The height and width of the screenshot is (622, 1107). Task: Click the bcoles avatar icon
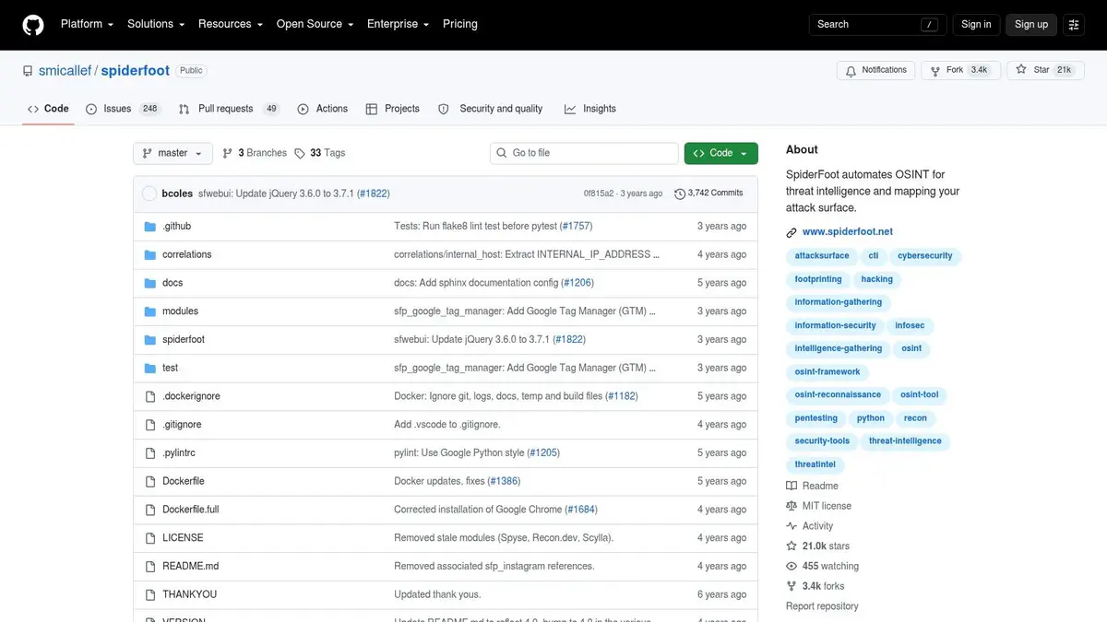coord(149,194)
